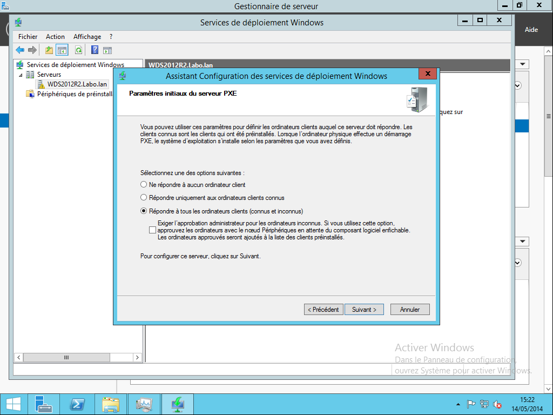The height and width of the screenshot is (415, 553).
Task: Open File Explorer from the taskbar
Action: [x=110, y=404]
